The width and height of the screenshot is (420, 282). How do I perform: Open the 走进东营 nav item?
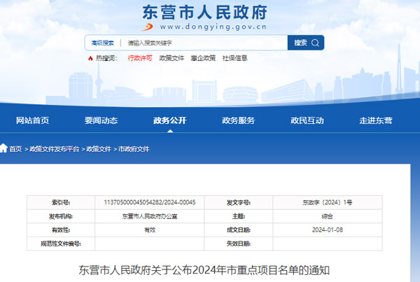[x=376, y=120]
